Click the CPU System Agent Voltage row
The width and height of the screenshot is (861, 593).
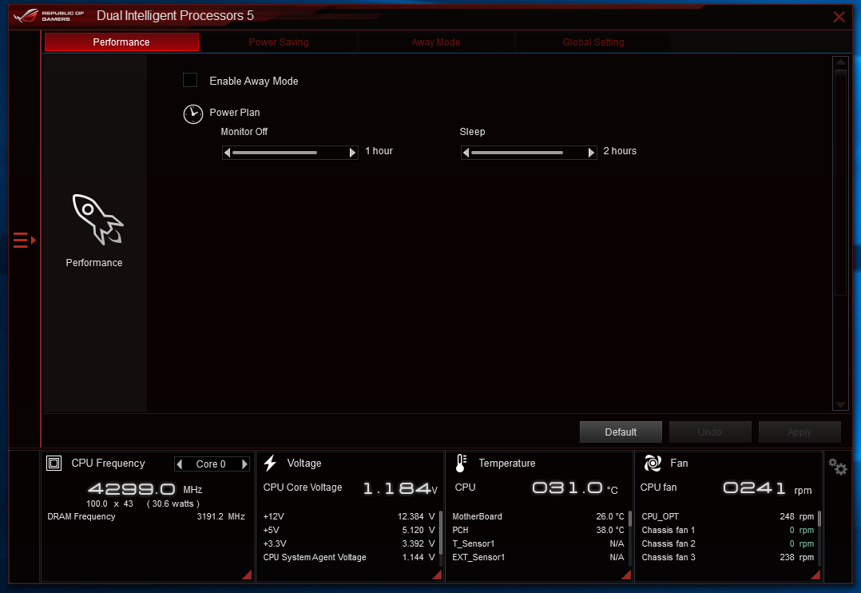pos(349,557)
